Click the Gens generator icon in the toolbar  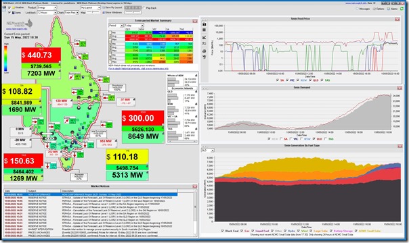click(x=14, y=12)
